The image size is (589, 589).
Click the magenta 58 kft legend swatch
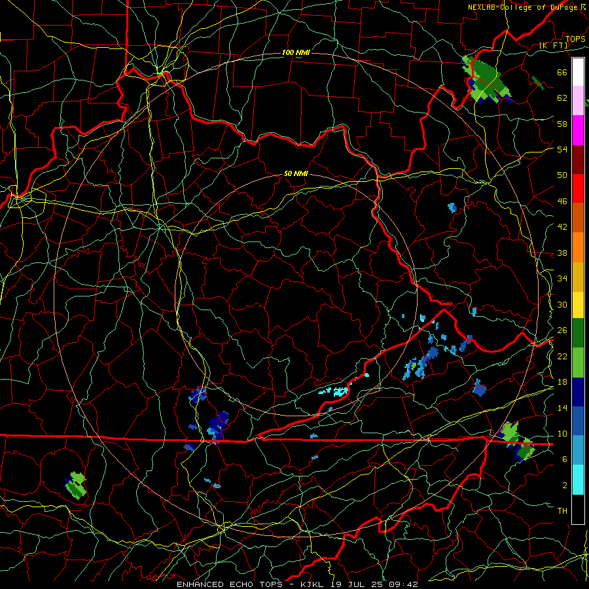(578, 130)
